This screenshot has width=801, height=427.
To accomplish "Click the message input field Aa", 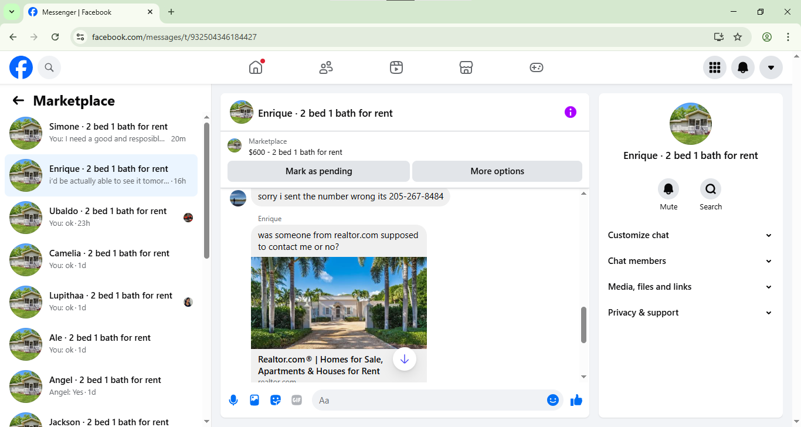I will (x=429, y=400).
